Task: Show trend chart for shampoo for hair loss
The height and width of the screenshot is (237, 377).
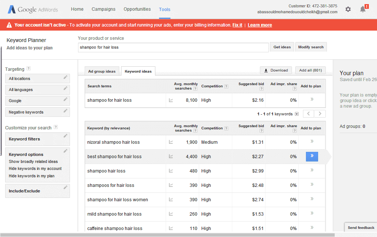Action: pos(171,100)
